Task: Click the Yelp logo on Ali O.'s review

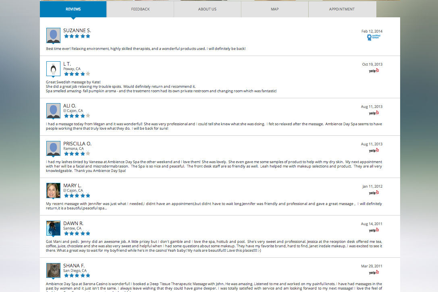Action: click(374, 113)
